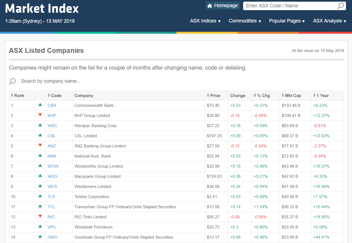Open the BHP stock code link

click(52, 116)
